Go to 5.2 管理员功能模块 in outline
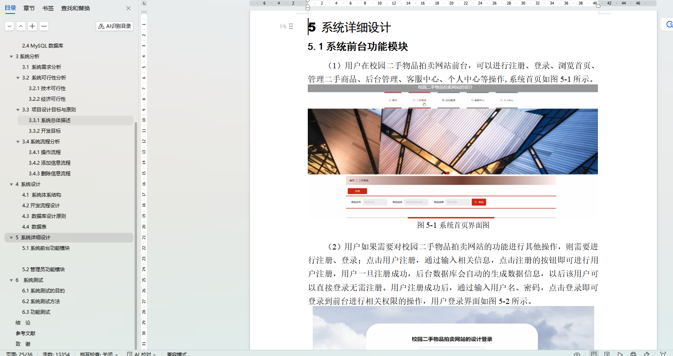Image resolution: width=673 pixels, height=356 pixels. click(43, 270)
